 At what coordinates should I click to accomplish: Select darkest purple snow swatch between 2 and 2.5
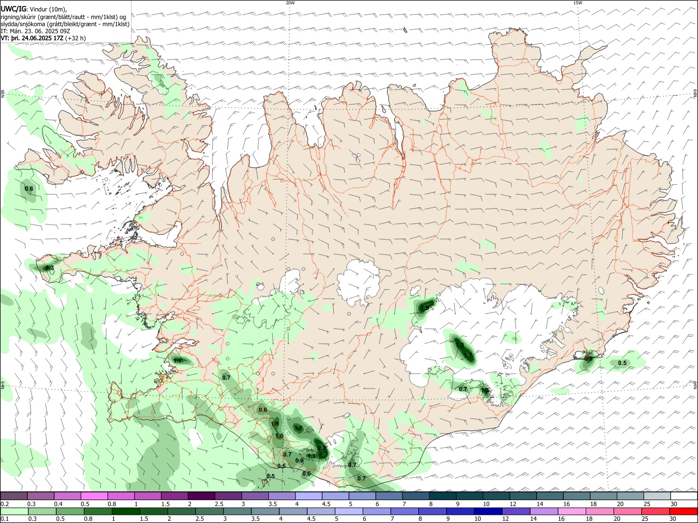(201, 496)
